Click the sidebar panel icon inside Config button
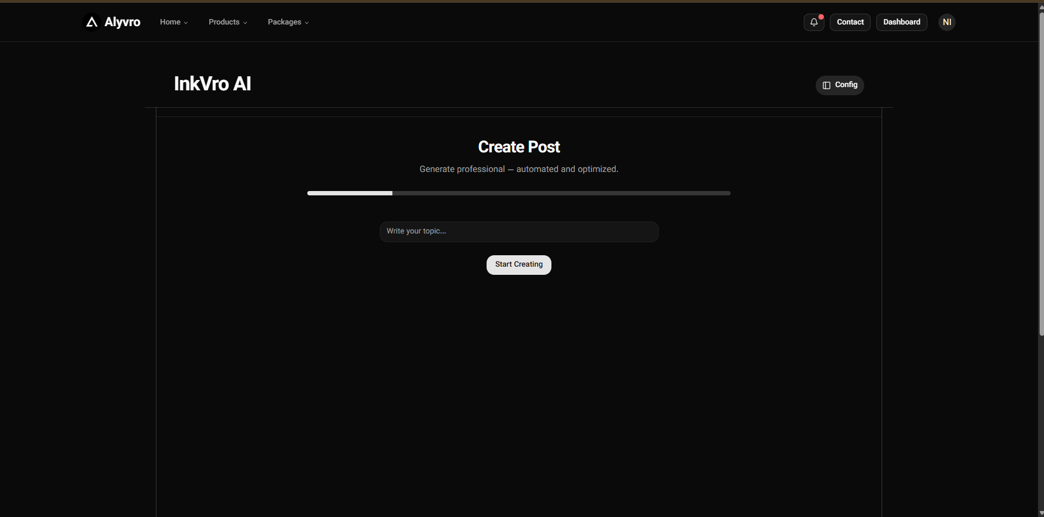 (x=827, y=85)
